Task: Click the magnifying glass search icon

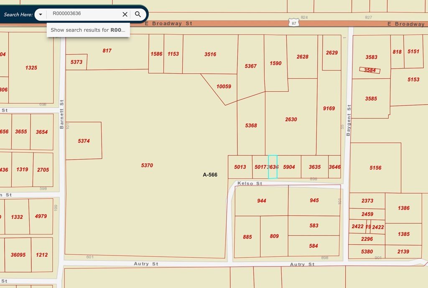Action: (138, 14)
